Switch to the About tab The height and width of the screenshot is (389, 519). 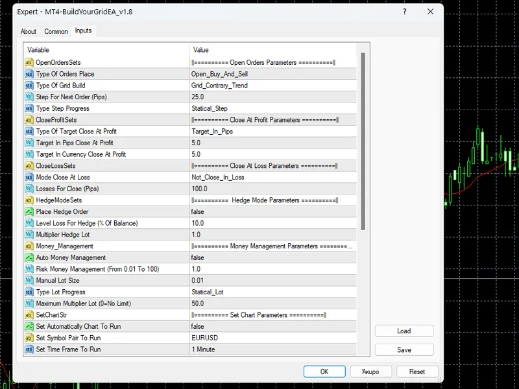(29, 31)
